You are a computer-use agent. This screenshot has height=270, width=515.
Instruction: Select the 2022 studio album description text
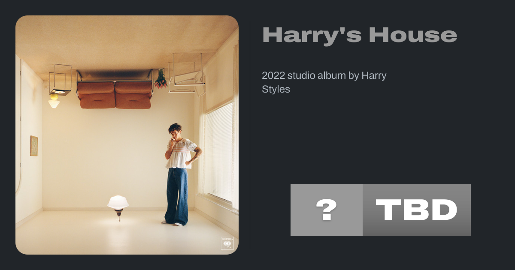point(324,82)
